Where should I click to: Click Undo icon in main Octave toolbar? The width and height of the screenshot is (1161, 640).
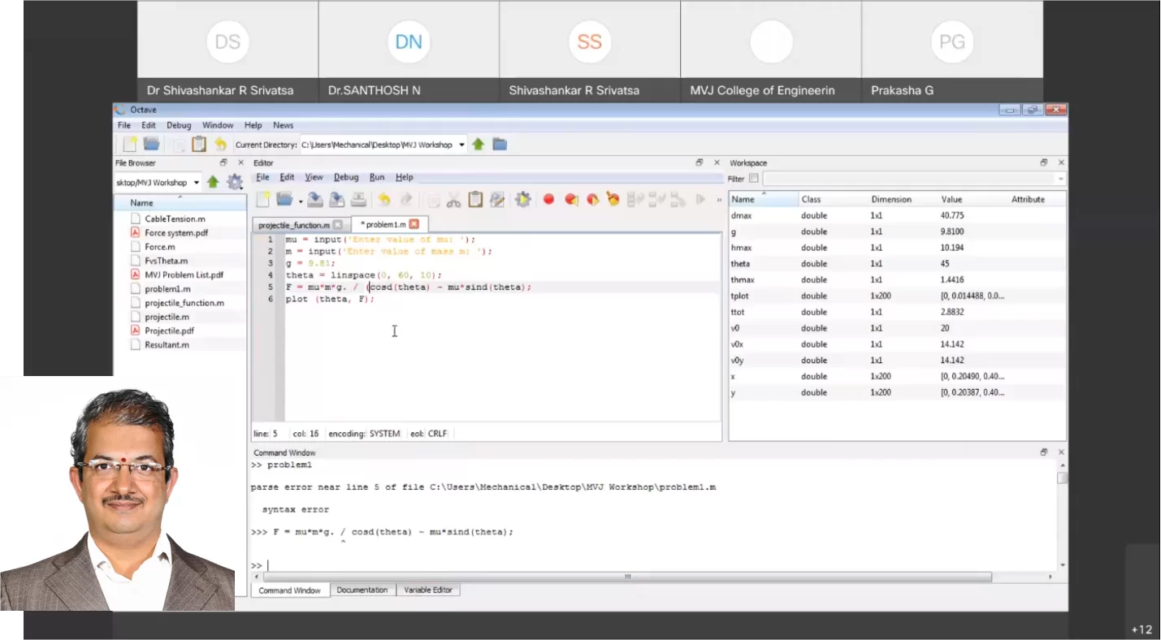point(220,144)
